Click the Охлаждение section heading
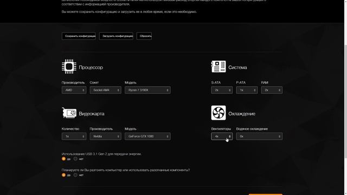The width and height of the screenshot is (347, 195). click(x=242, y=114)
